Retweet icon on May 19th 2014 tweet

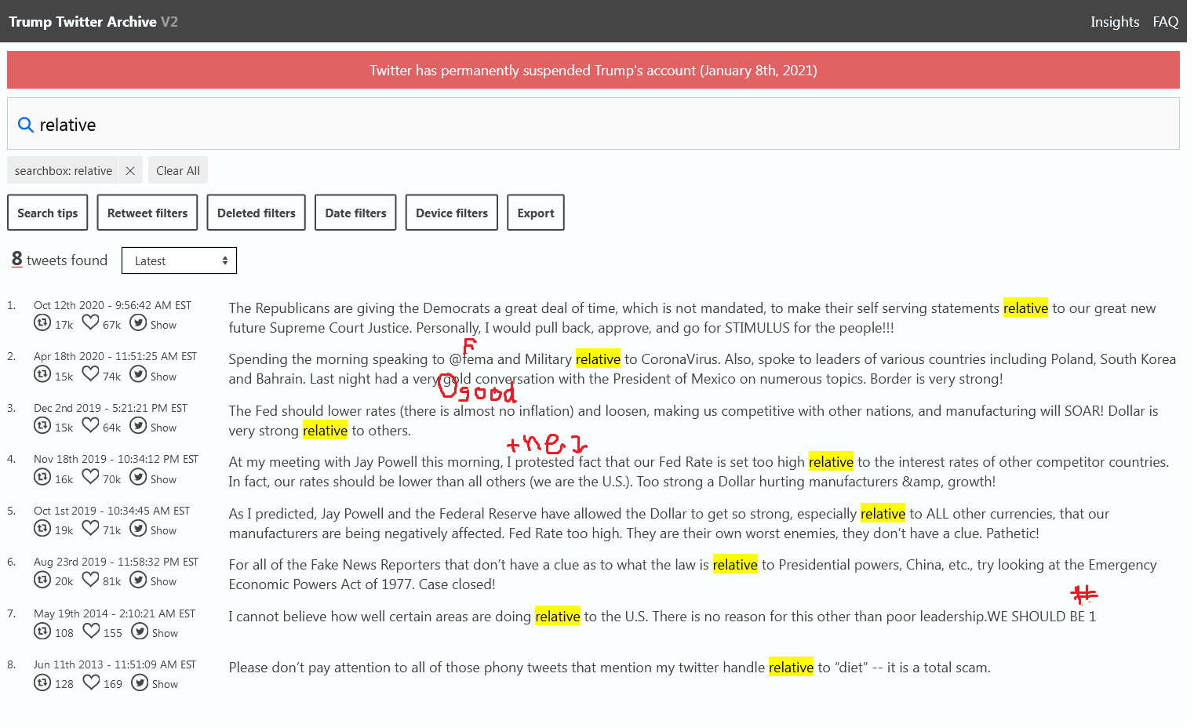[42, 631]
